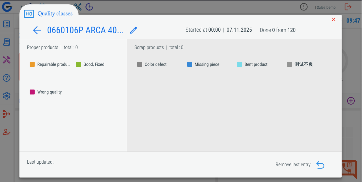362x182 pixels.
Task: Click the Remove last entry text
Action: pos(293,165)
